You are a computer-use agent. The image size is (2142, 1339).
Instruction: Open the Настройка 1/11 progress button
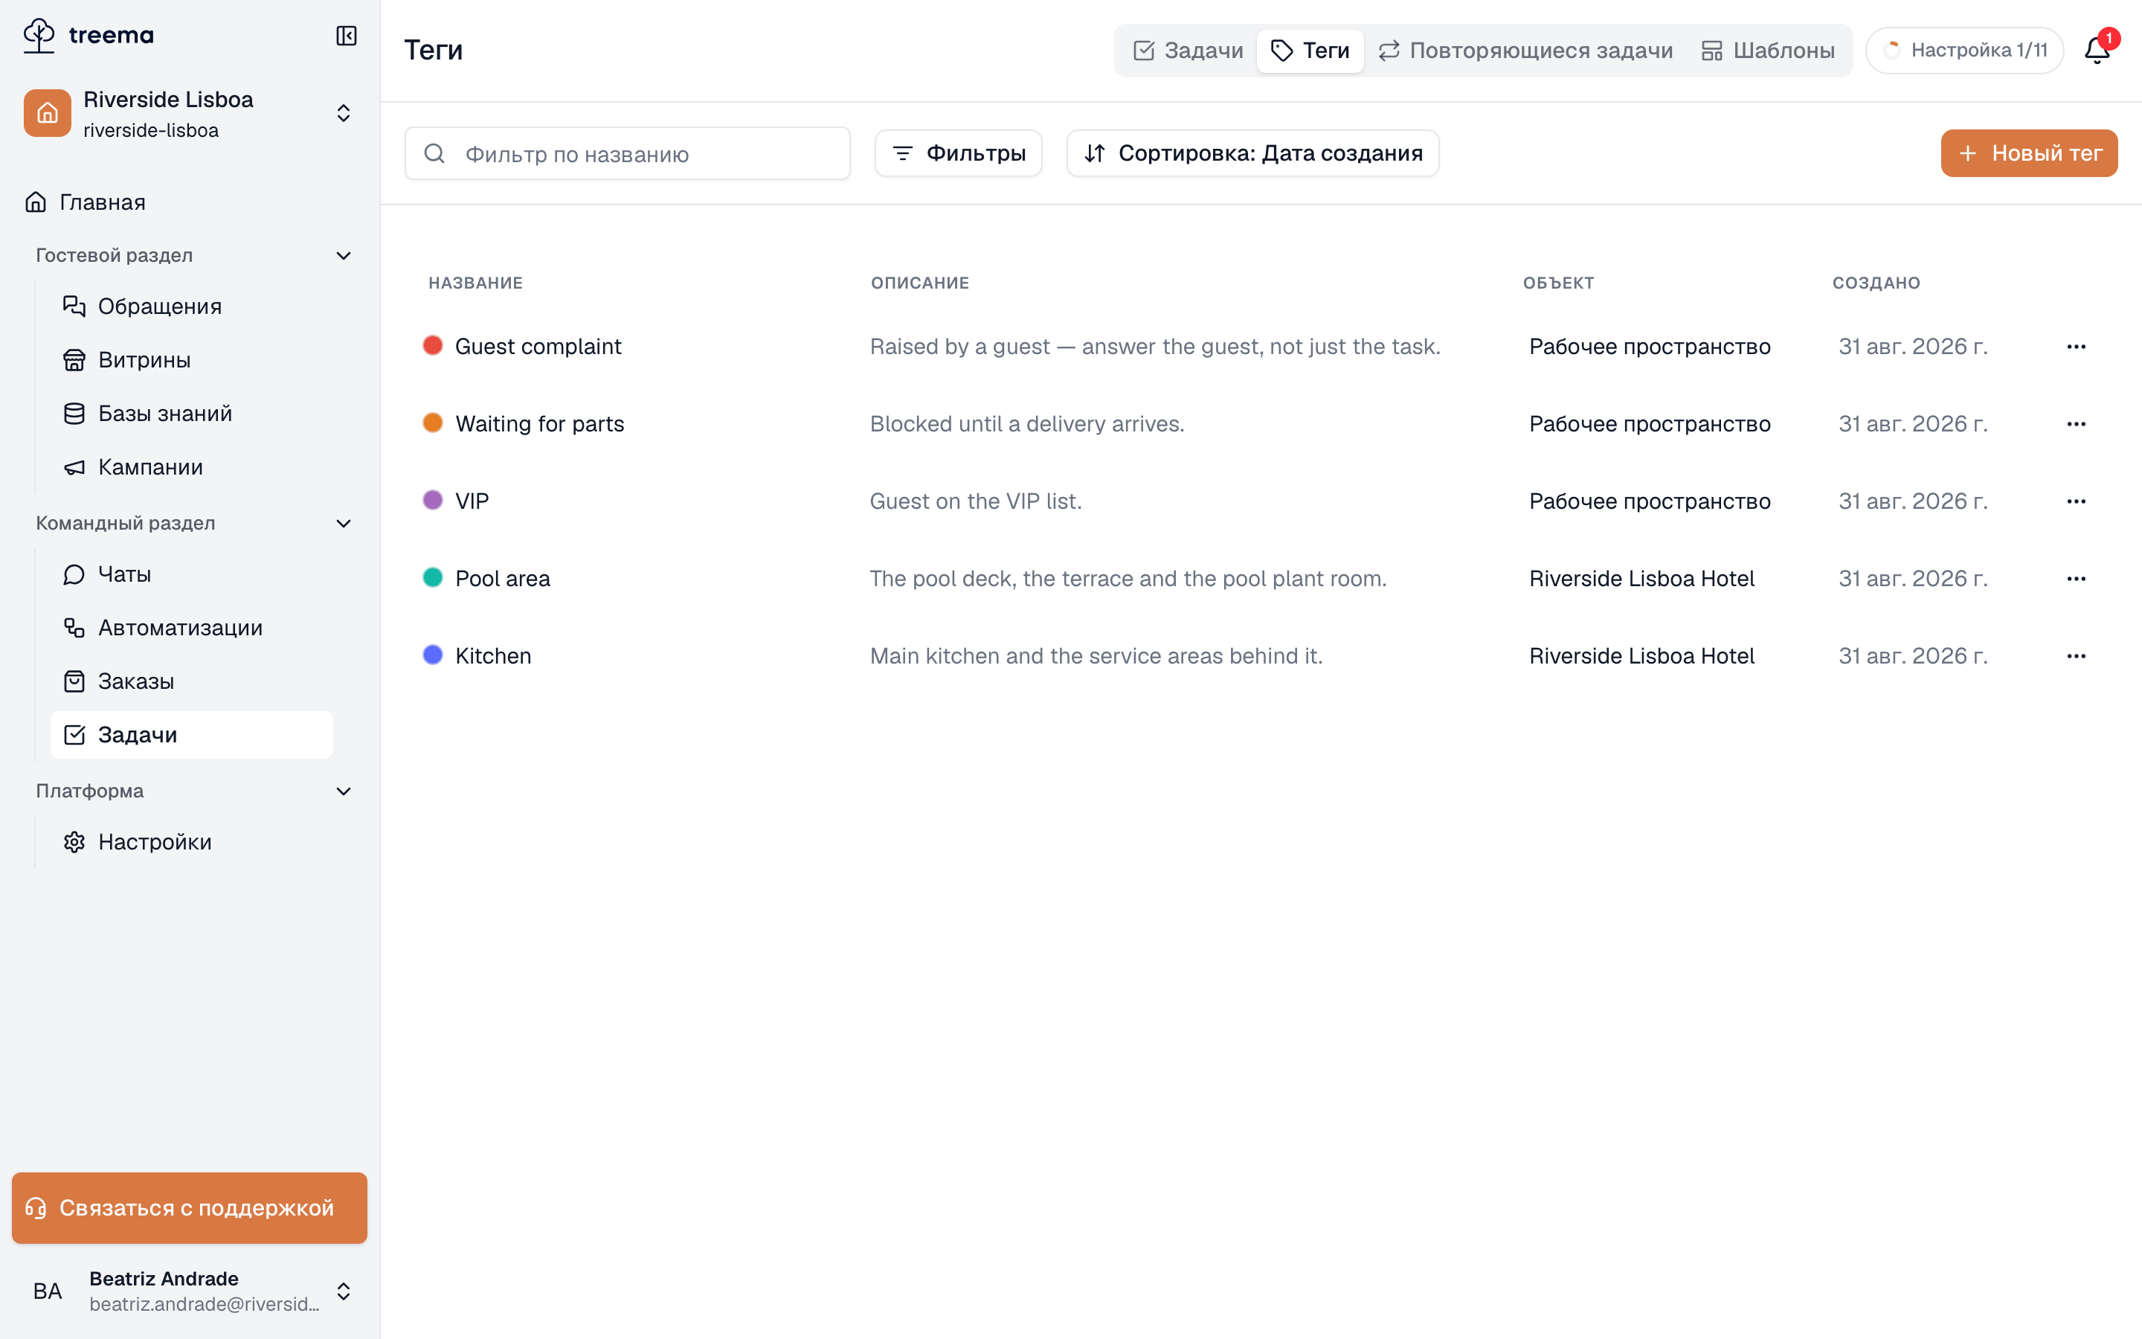(1965, 51)
